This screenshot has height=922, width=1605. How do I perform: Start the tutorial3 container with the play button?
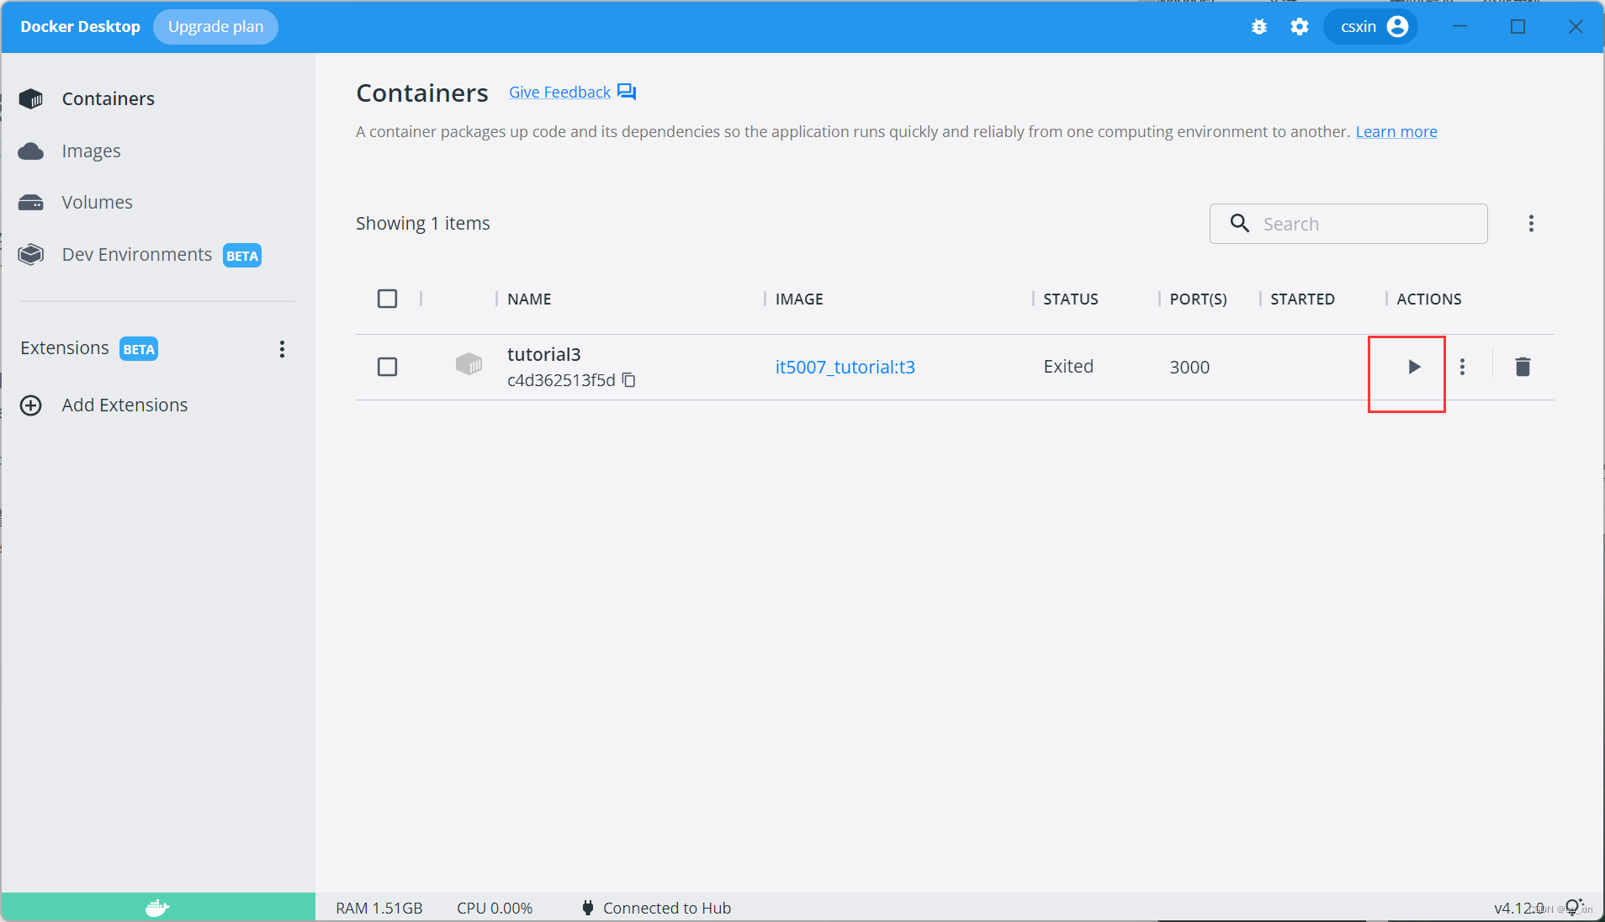pyautogui.click(x=1414, y=367)
